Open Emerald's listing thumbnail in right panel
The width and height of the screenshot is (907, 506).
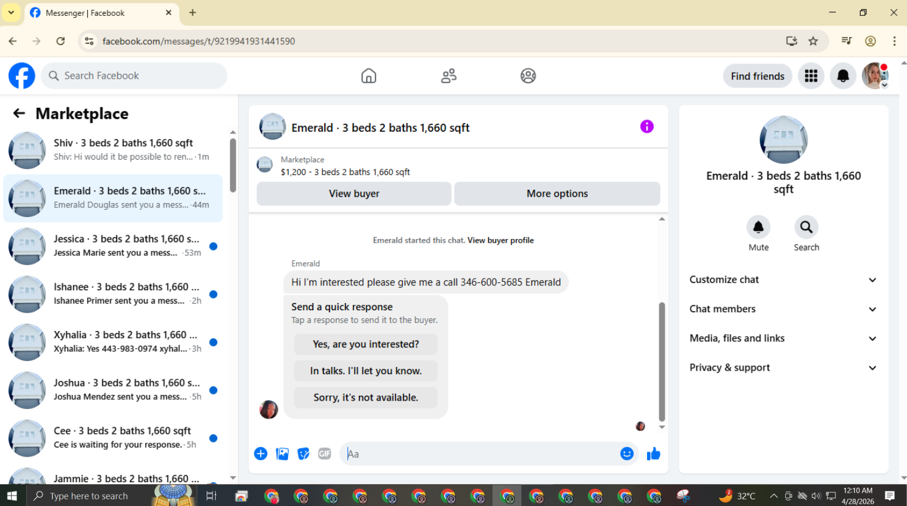784,140
